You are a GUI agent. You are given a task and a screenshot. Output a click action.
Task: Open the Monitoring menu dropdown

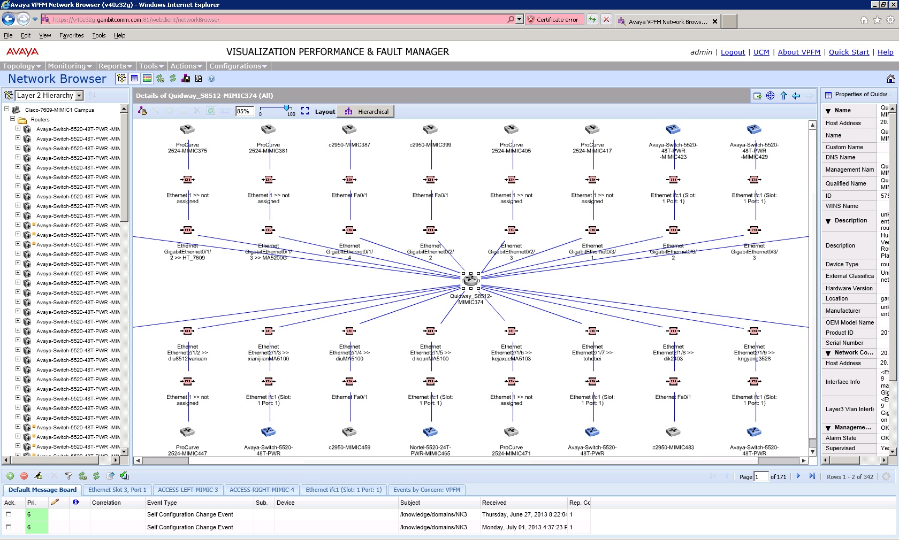70,66
